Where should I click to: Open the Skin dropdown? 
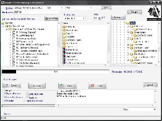(155, 110)
